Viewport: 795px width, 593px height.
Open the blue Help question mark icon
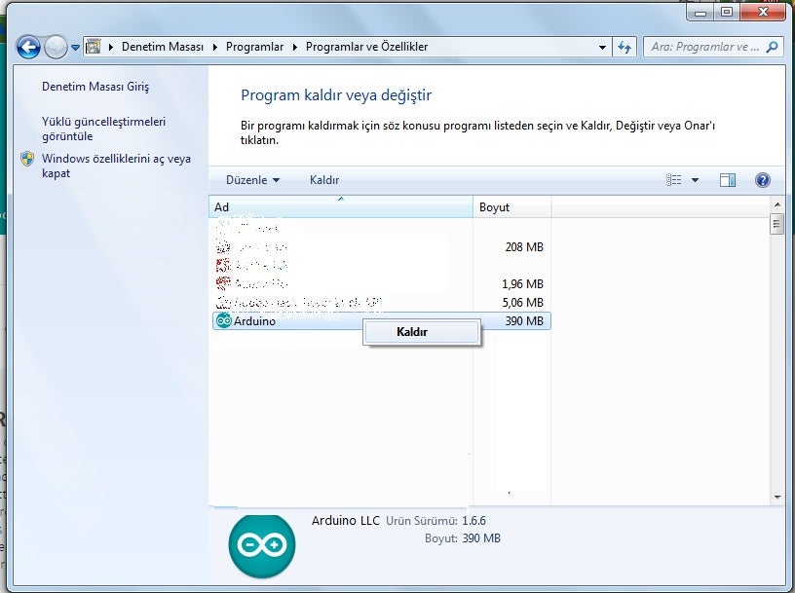click(762, 180)
